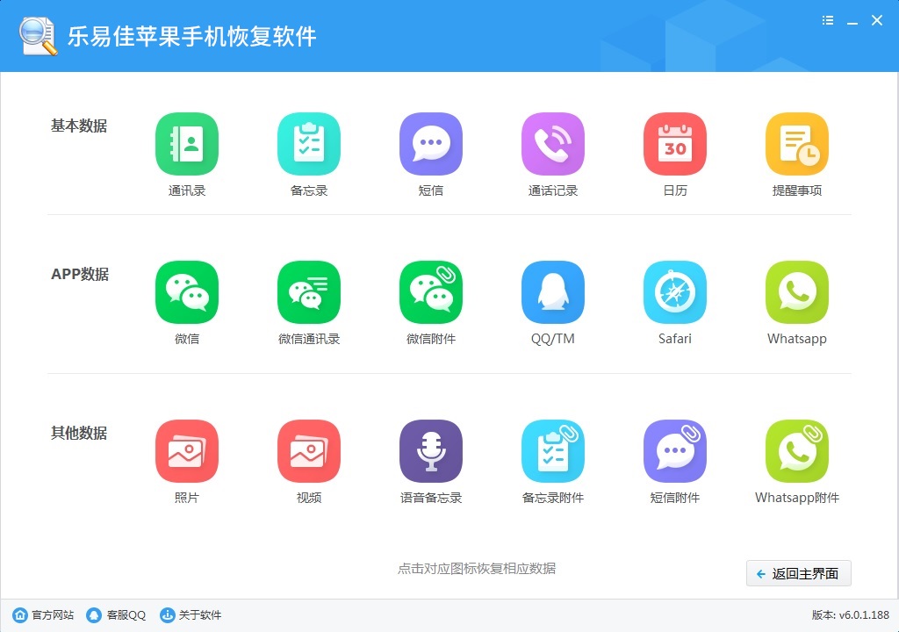Click the 点击对应图标恢复相应数据 hint text
899x632 pixels.
click(x=477, y=568)
